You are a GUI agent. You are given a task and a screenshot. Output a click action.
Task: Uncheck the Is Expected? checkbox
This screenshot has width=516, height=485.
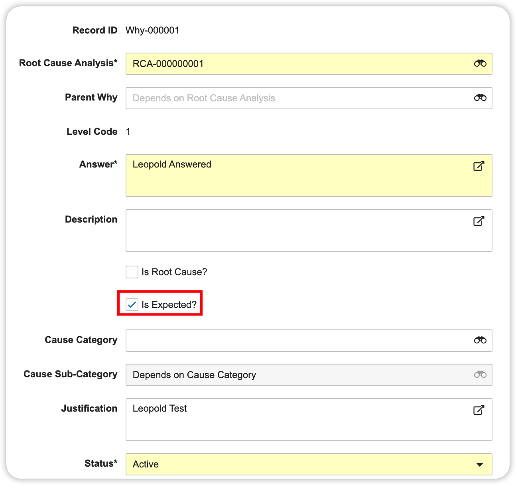coord(132,305)
